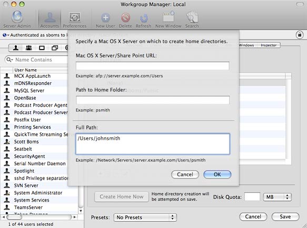Click the Scott Boms user icon
The image size is (307, 228).
pos(7,141)
